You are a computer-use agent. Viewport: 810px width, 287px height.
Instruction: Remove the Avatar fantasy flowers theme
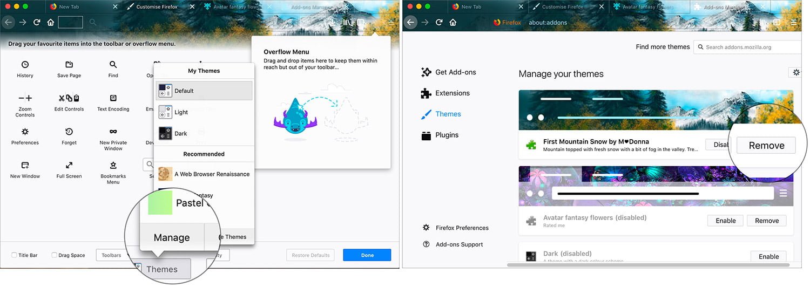766,221
